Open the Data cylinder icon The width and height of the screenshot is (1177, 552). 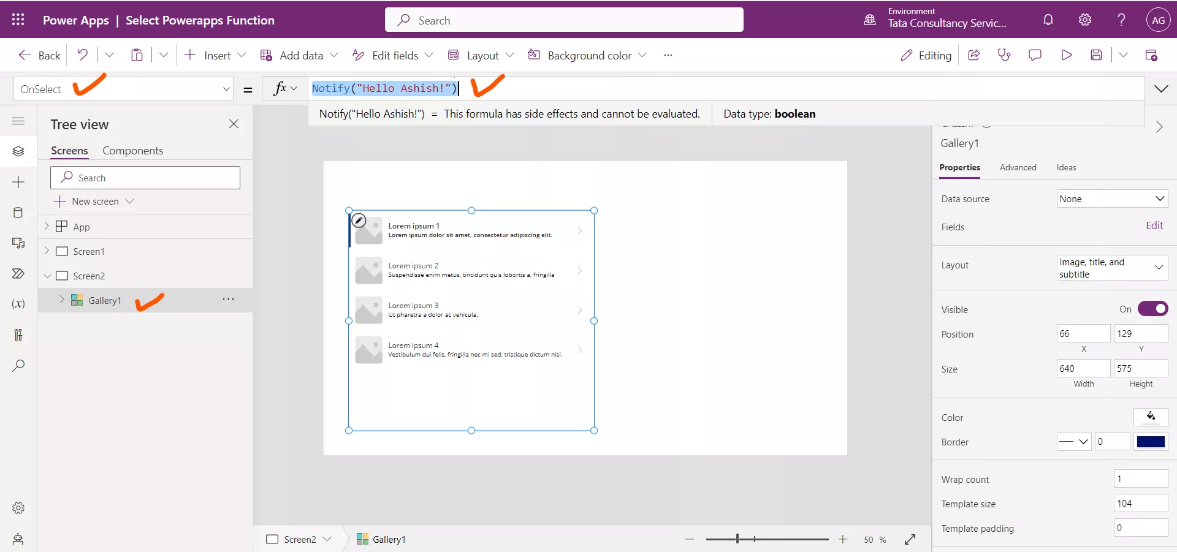18,213
